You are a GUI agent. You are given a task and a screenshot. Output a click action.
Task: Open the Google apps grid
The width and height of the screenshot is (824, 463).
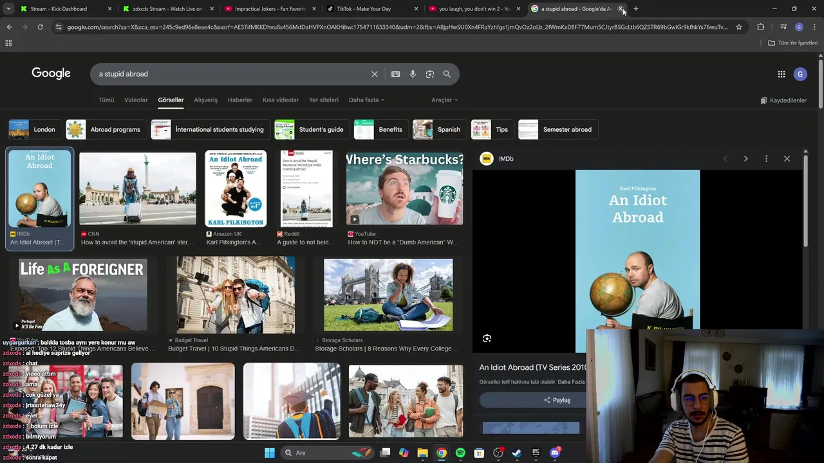point(781,74)
